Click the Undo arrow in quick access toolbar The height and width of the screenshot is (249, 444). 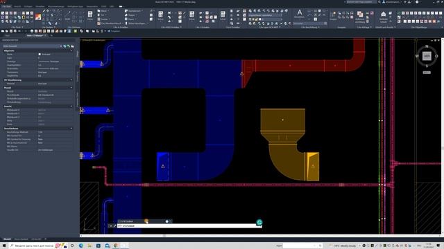click(x=19, y=31)
